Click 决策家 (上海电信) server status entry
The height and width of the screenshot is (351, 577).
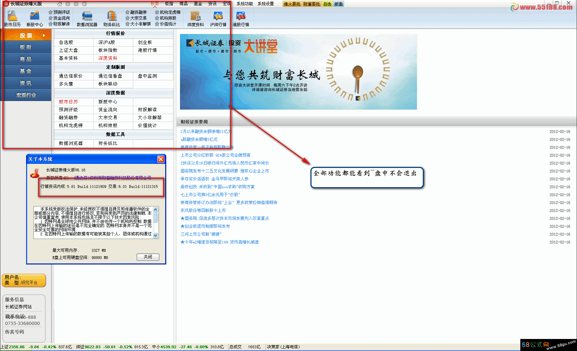pyautogui.click(x=283, y=347)
